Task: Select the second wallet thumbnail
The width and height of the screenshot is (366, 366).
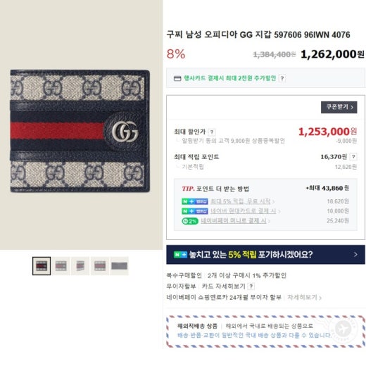Action: (x=61, y=266)
